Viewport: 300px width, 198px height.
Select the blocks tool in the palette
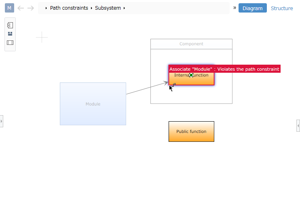[x=10, y=34]
